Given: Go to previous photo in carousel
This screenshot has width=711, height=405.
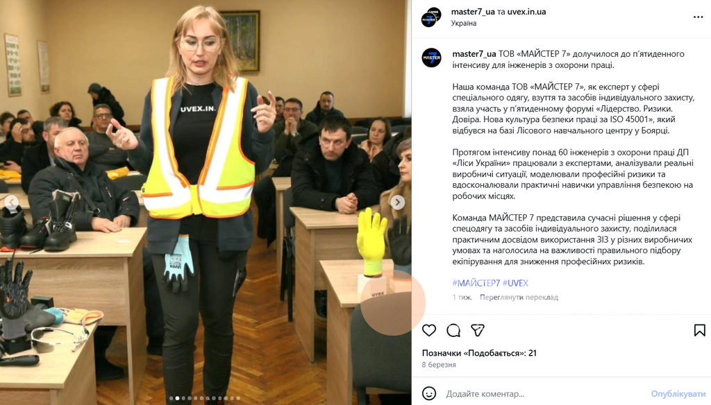Looking at the screenshot, I should pos(11,202).
